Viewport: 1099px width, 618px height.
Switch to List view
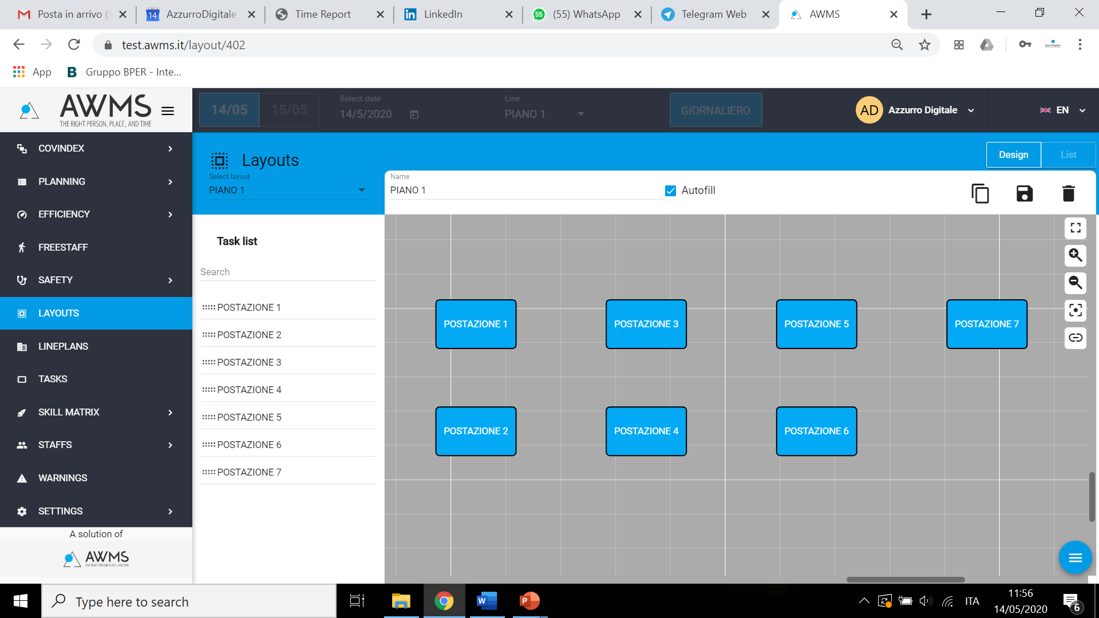(x=1069, y=154)
